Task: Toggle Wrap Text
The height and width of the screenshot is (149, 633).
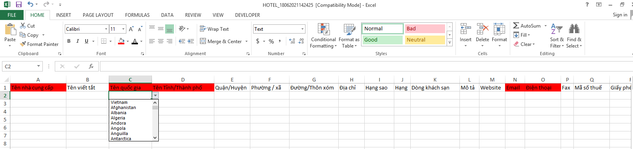Action: (x=214, y=29)
